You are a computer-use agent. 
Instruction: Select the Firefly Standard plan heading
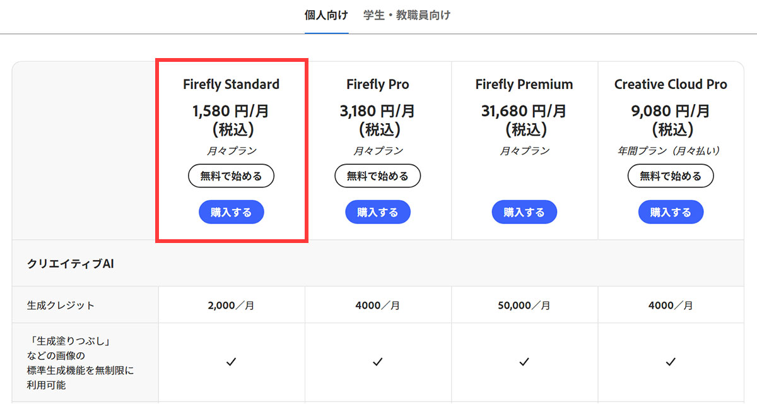point(231,84)
